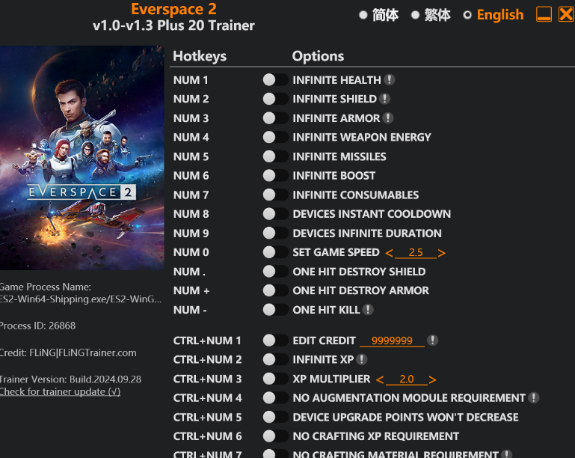
Task: Select the Simplified Chinese language option
Action: coord(379,15)
